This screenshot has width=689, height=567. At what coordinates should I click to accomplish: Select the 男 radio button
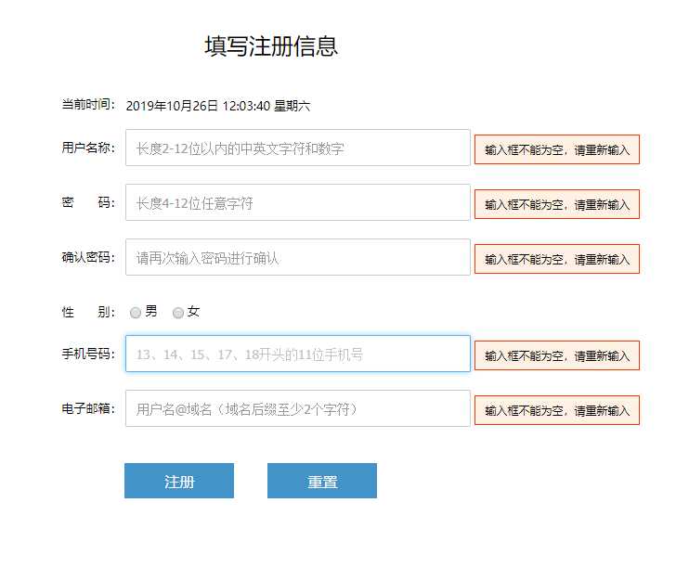(136, 313)
